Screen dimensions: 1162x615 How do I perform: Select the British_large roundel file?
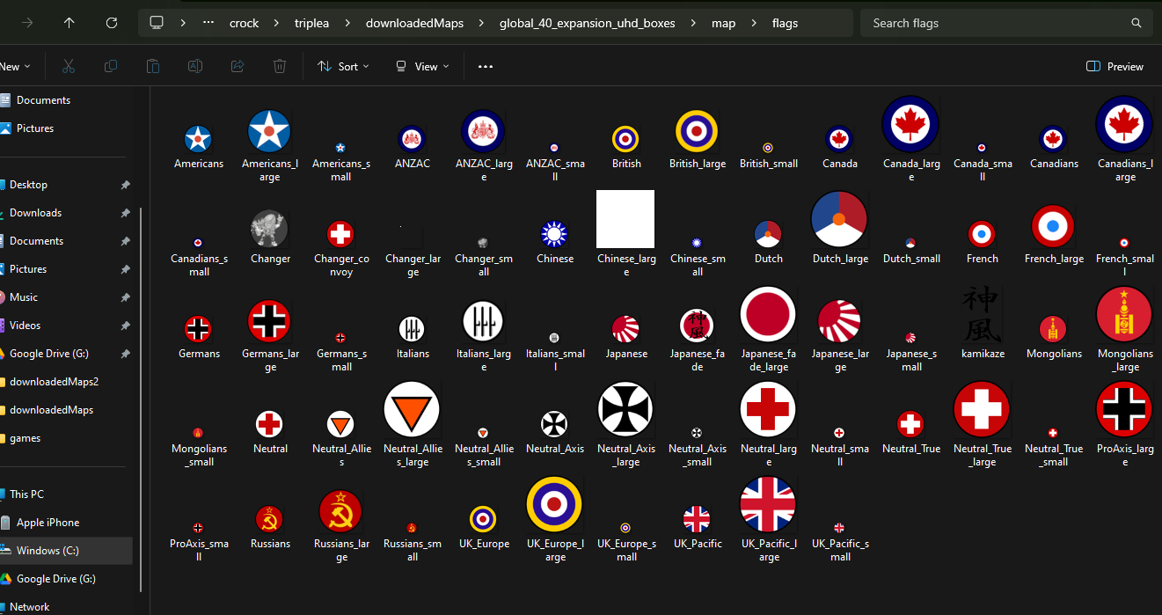coord(697,131)
